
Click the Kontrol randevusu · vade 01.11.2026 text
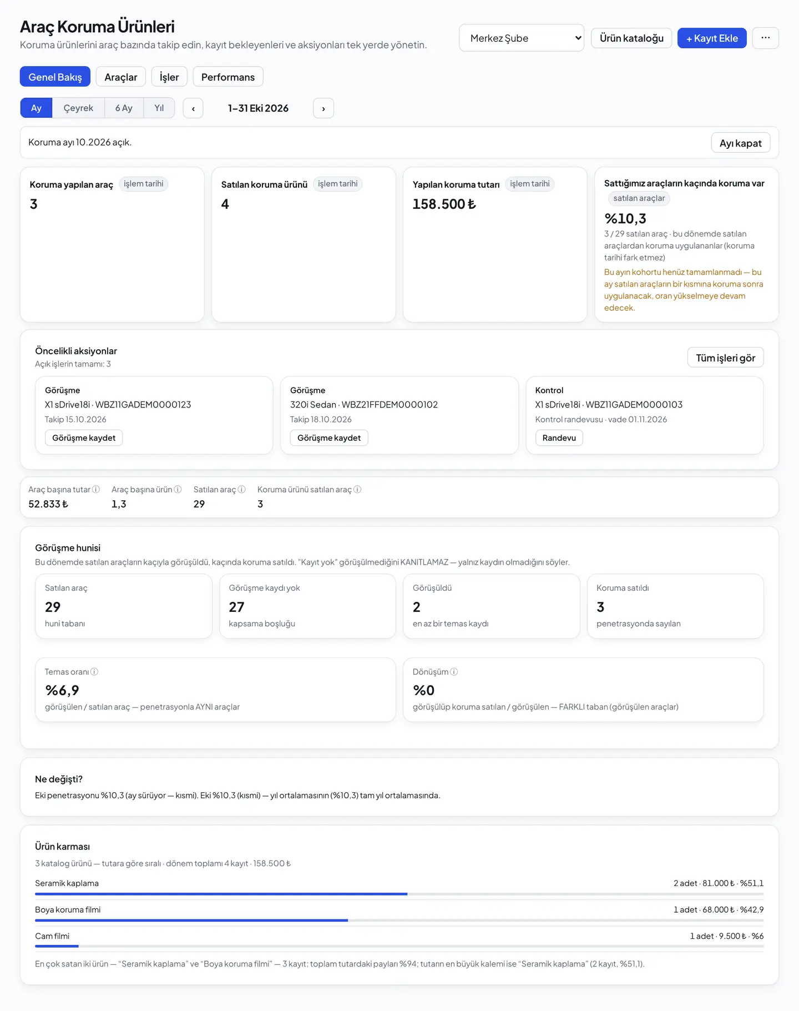point(601,420)
